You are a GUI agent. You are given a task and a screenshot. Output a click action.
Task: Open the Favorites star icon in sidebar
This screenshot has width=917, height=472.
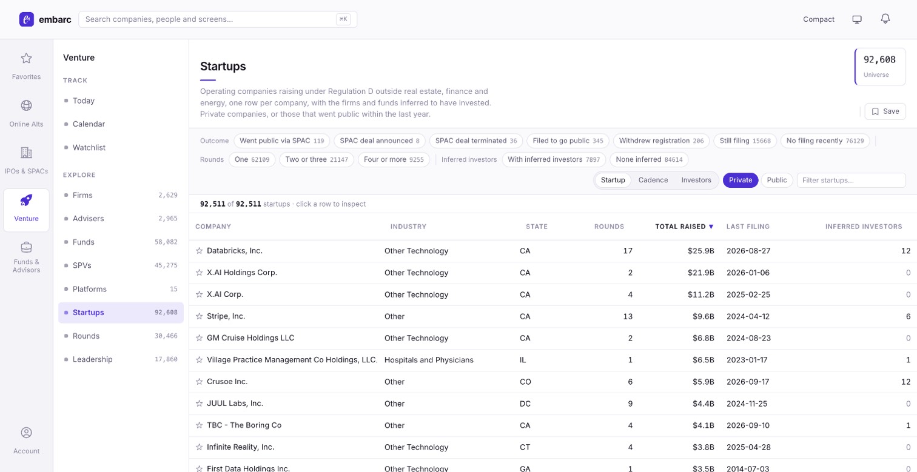click(x=26, y=58)
